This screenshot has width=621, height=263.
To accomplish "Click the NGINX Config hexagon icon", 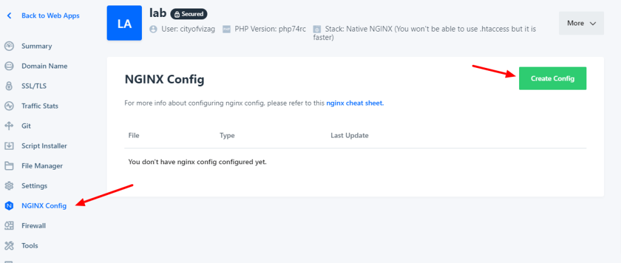I will (9, 206).
